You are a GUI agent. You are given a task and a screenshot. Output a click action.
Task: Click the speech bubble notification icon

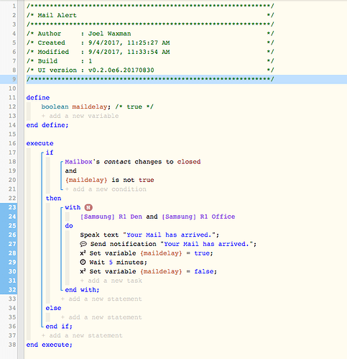point(83,244)
